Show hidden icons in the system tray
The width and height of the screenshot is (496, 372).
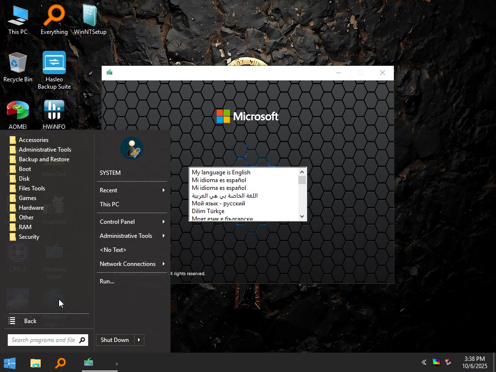pyautogui.click(x=423, y=362)
